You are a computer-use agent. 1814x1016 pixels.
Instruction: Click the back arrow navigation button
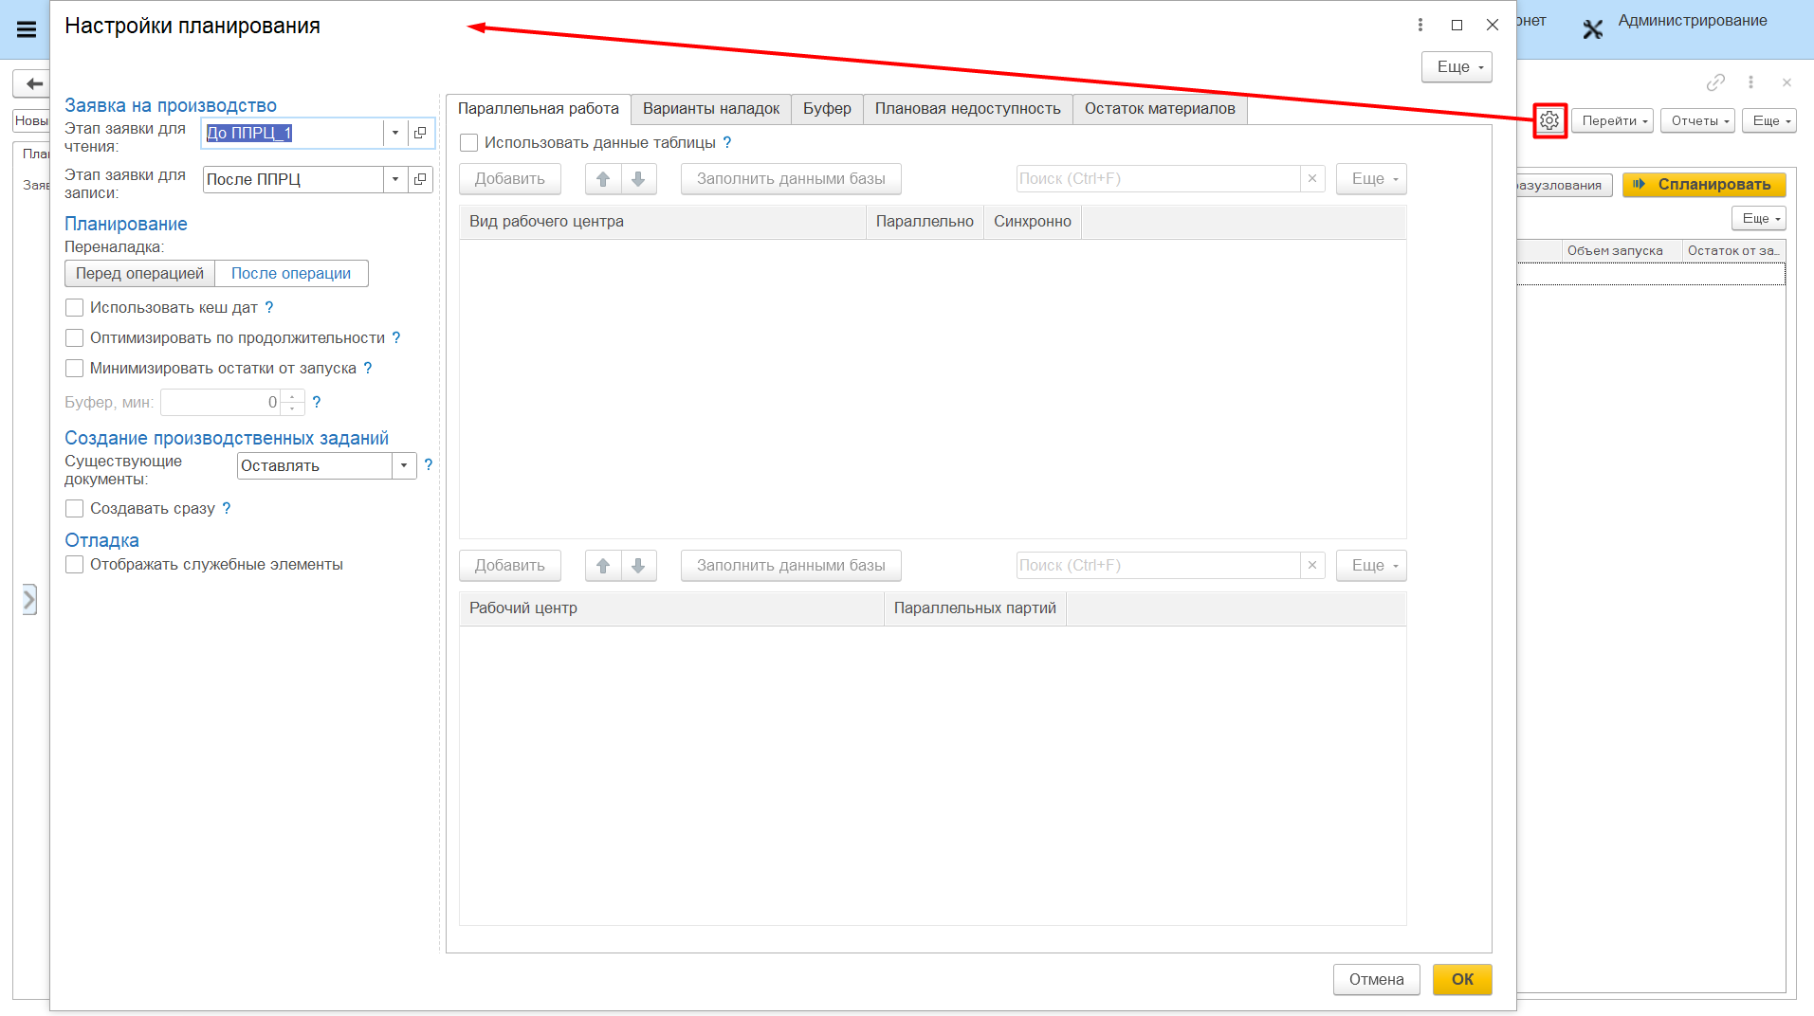pos(33,83)
